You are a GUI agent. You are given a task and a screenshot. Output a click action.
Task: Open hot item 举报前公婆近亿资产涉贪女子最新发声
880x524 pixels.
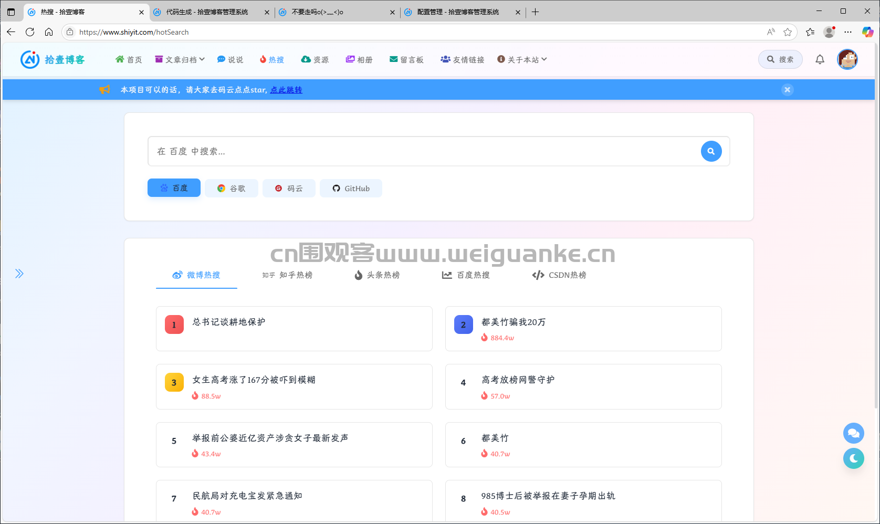(x=294, y=445)
